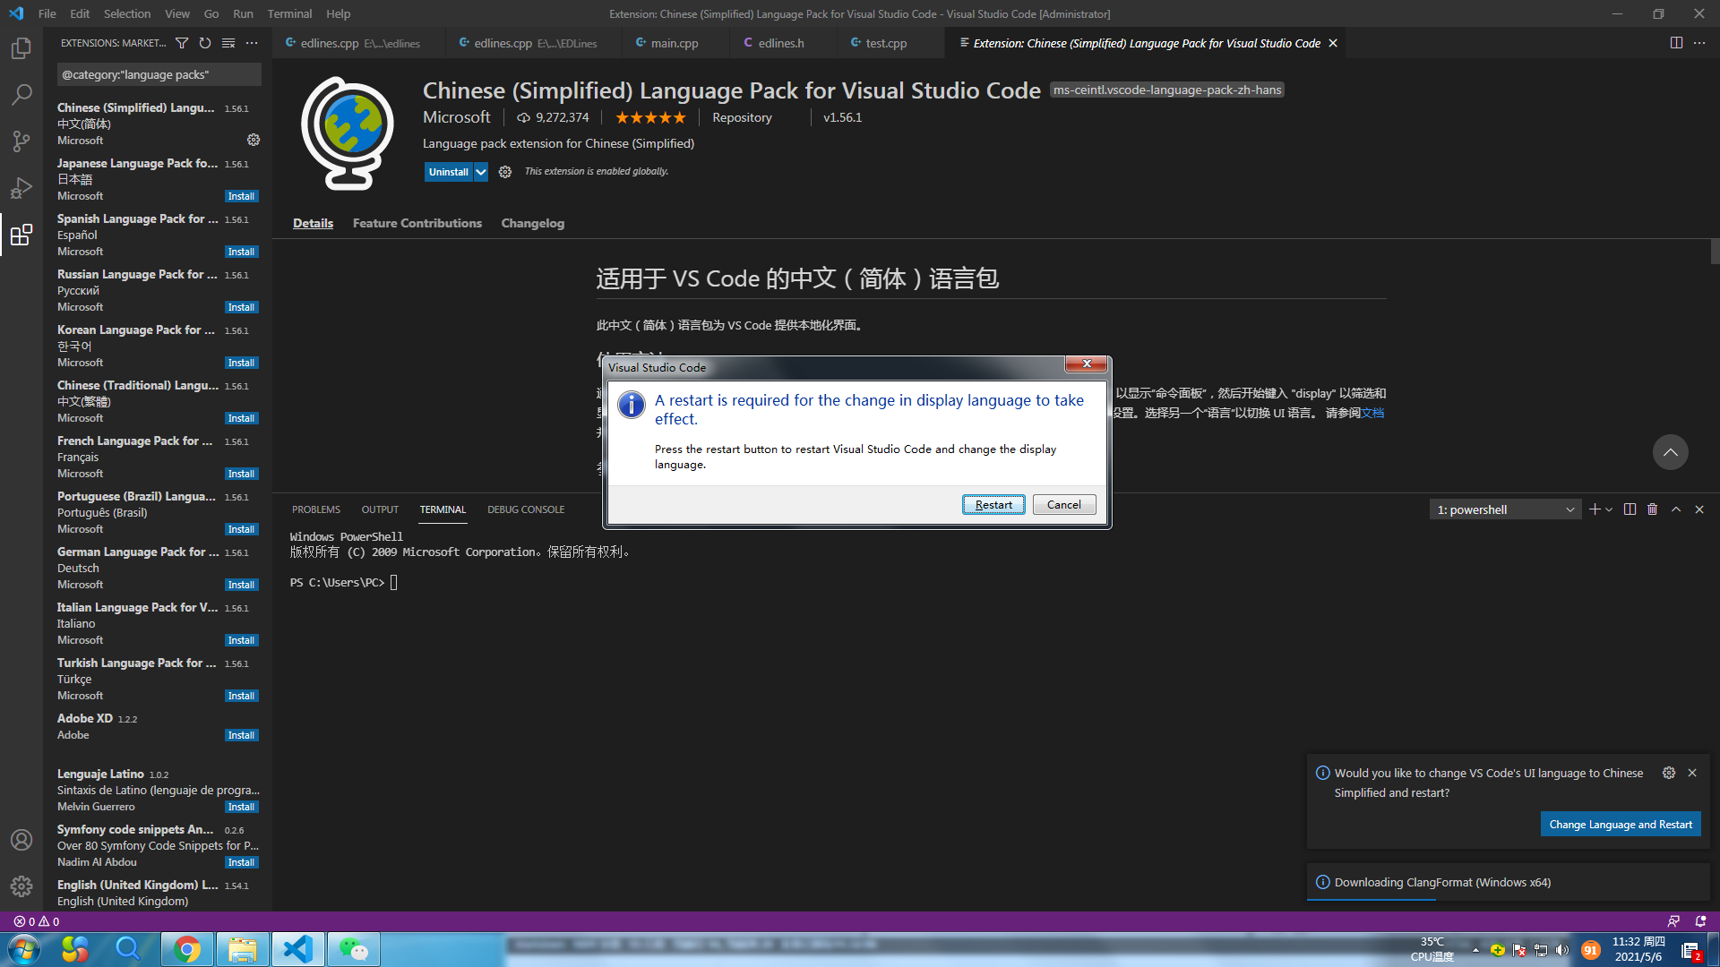This screenshot has height=967, width=1720.
Task: Click the filter extensions funnel icon
Action: pyautogui.click(x=182, y=43)
